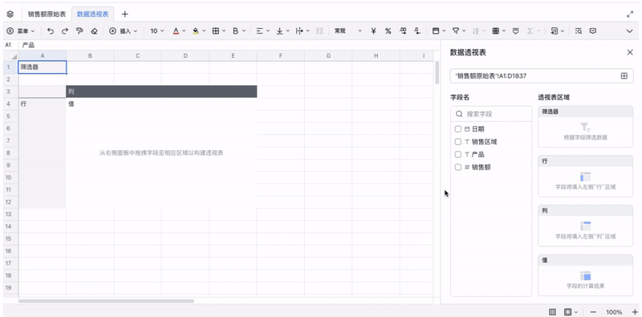
Task: Zoom out with the minus button
Action: 593,312
